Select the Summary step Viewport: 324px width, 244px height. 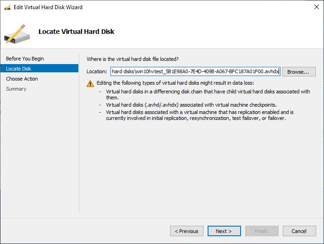click(16, 89)
